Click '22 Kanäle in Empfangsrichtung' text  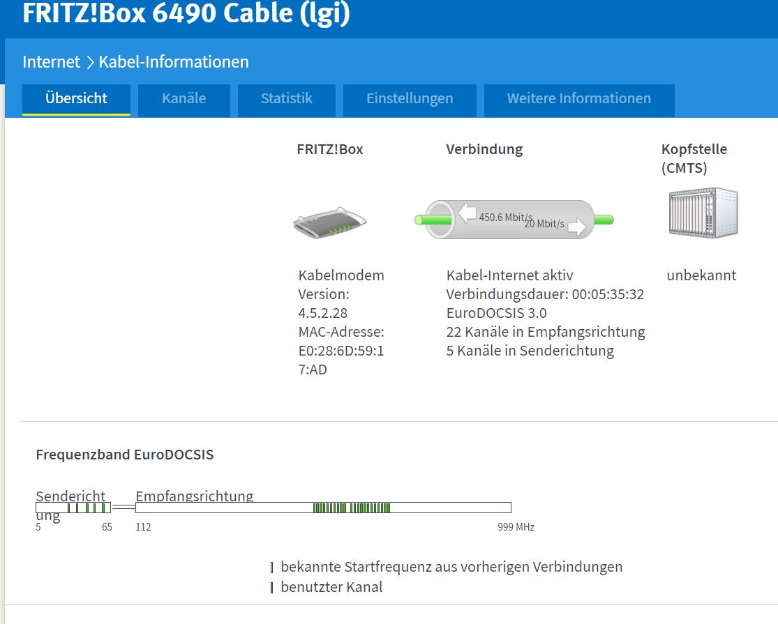click(546, 332)
